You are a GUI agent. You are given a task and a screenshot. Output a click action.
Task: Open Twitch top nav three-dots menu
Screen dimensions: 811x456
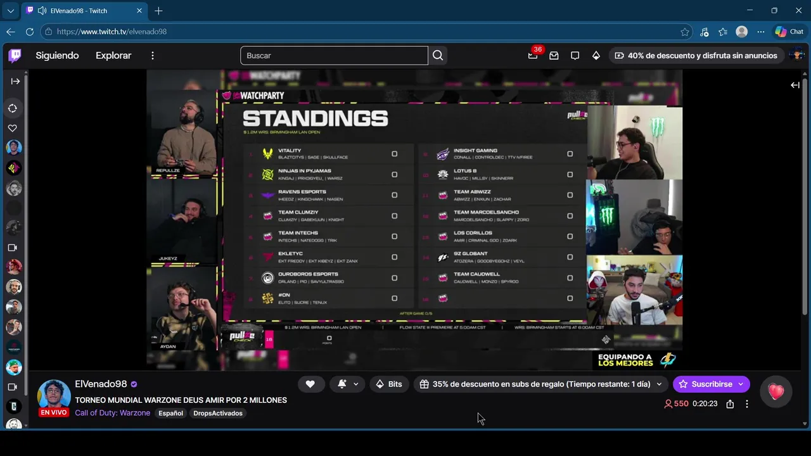coord(152,56)
